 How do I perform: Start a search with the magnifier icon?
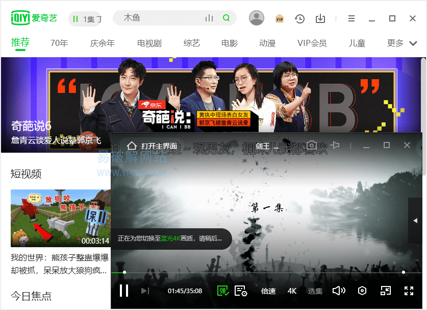(x=226, y=17)
